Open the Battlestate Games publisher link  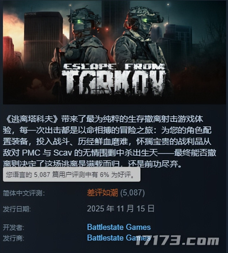click(119, 238)
